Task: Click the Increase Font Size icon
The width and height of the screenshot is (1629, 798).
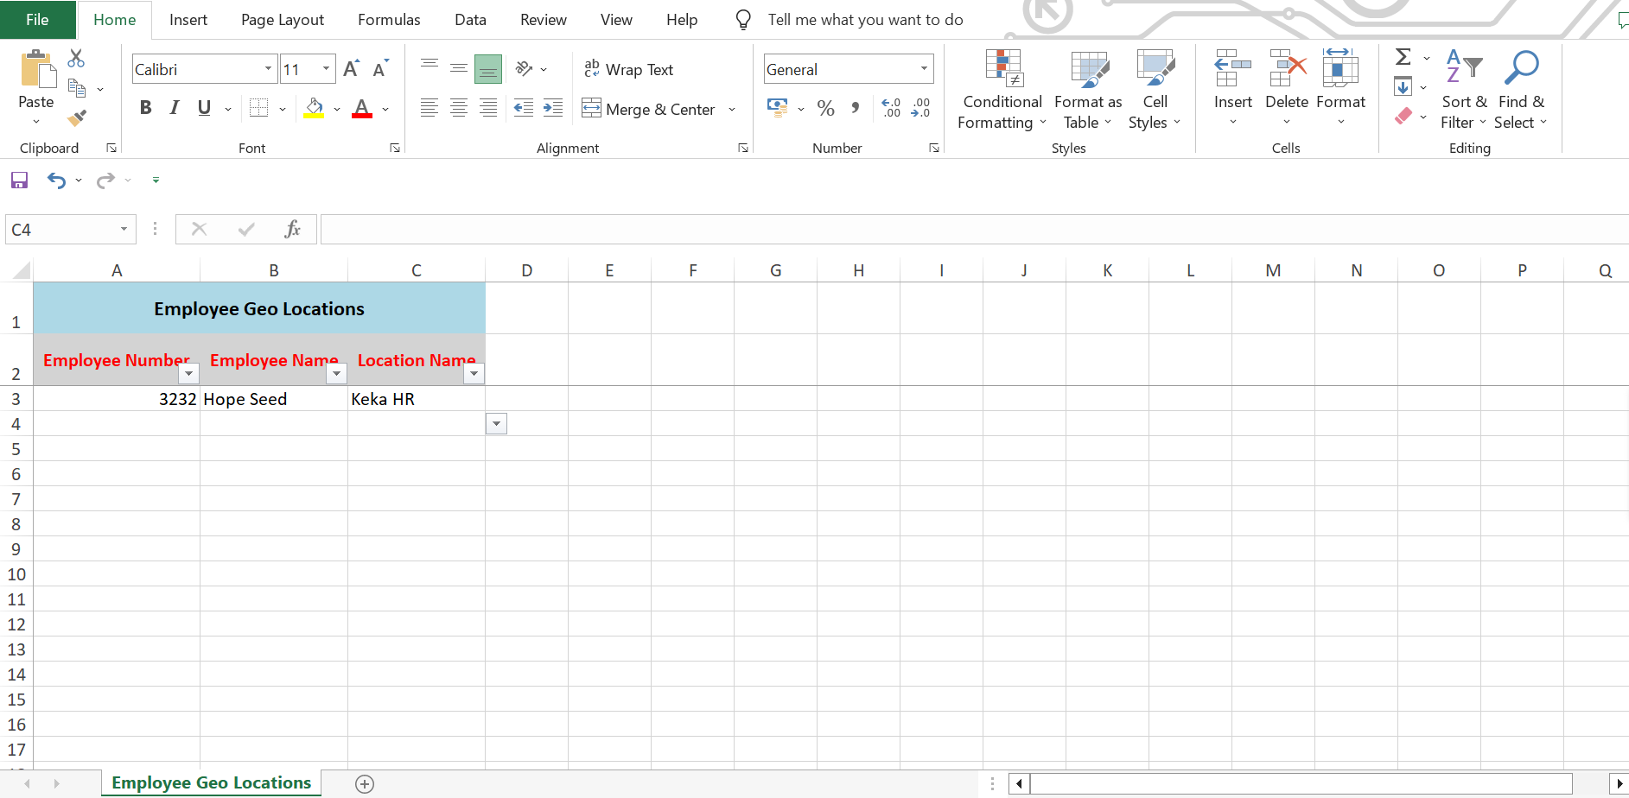Action: tap(351, 69)
